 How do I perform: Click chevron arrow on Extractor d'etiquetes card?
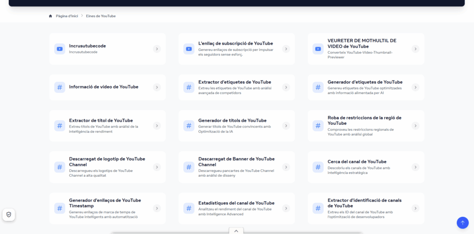pyautogui.click(x=286, y=87)
